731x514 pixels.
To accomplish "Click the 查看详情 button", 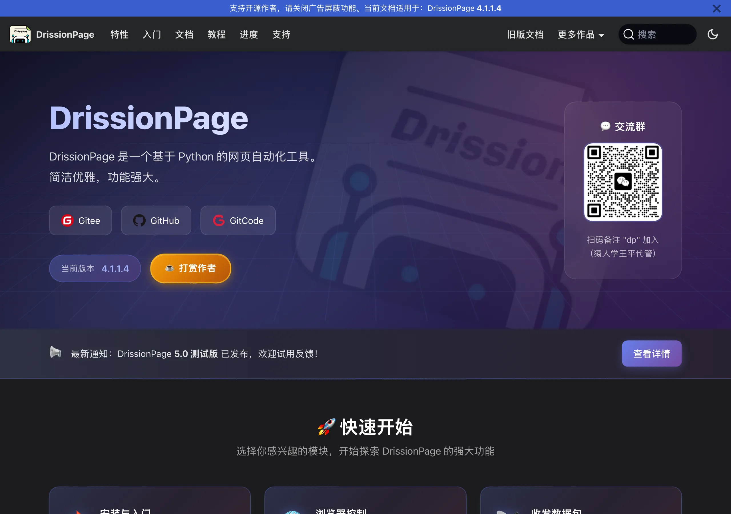I will [x=651, y=354].
